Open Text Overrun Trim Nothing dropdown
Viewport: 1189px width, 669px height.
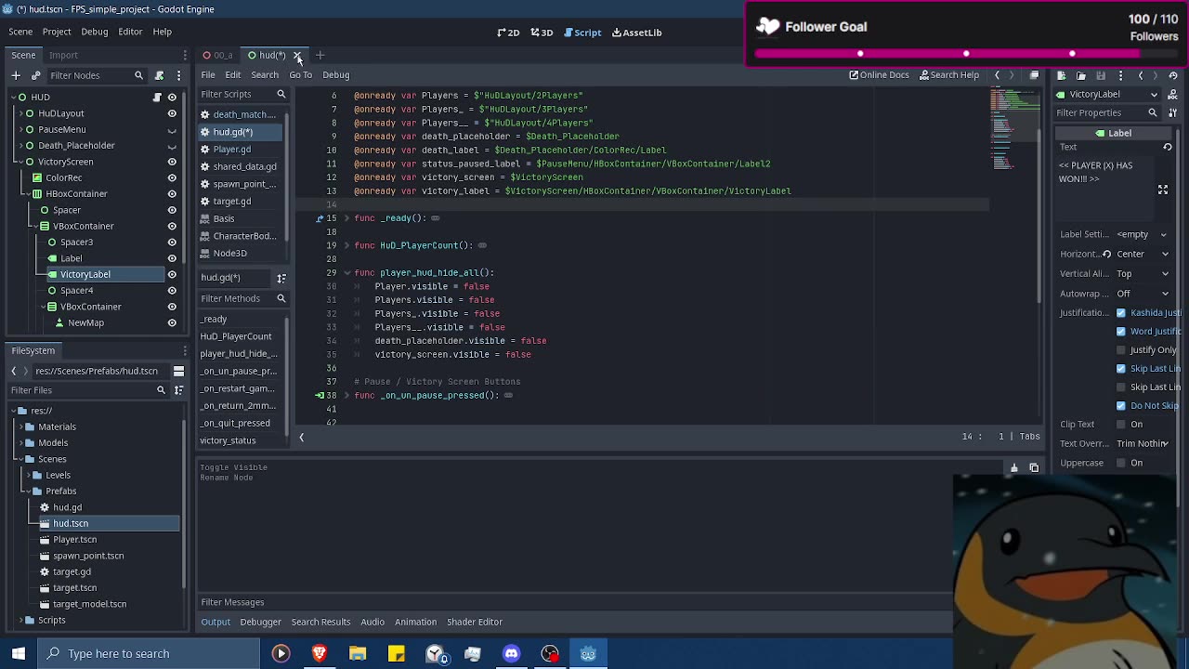pos(1143,444)
